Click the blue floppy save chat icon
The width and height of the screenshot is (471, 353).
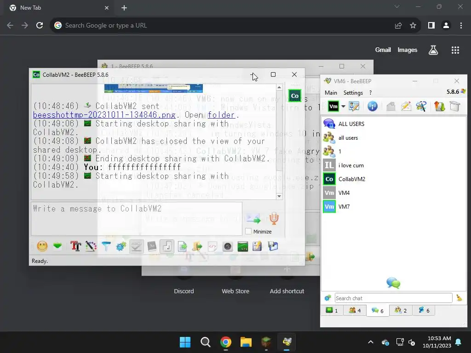(x=273, y=246)
